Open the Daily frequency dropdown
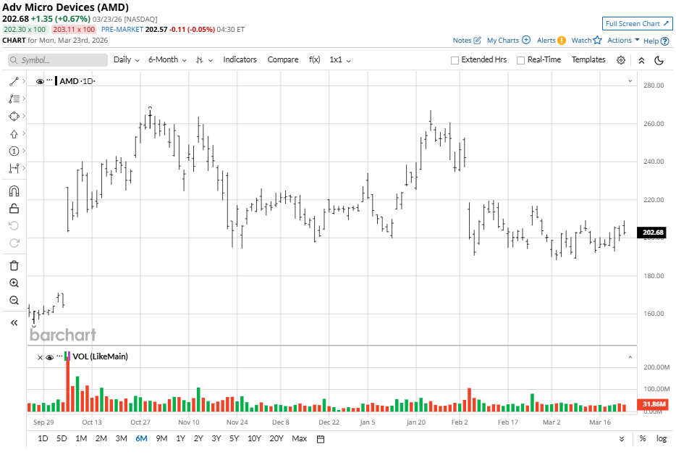Image resolution: width=676 pixels, height=455 pixels. click(126, 59)
